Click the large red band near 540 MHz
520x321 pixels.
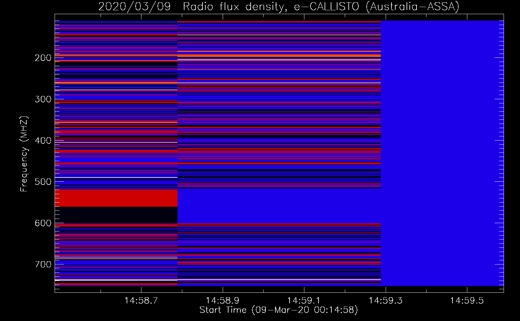coord(116,198)
